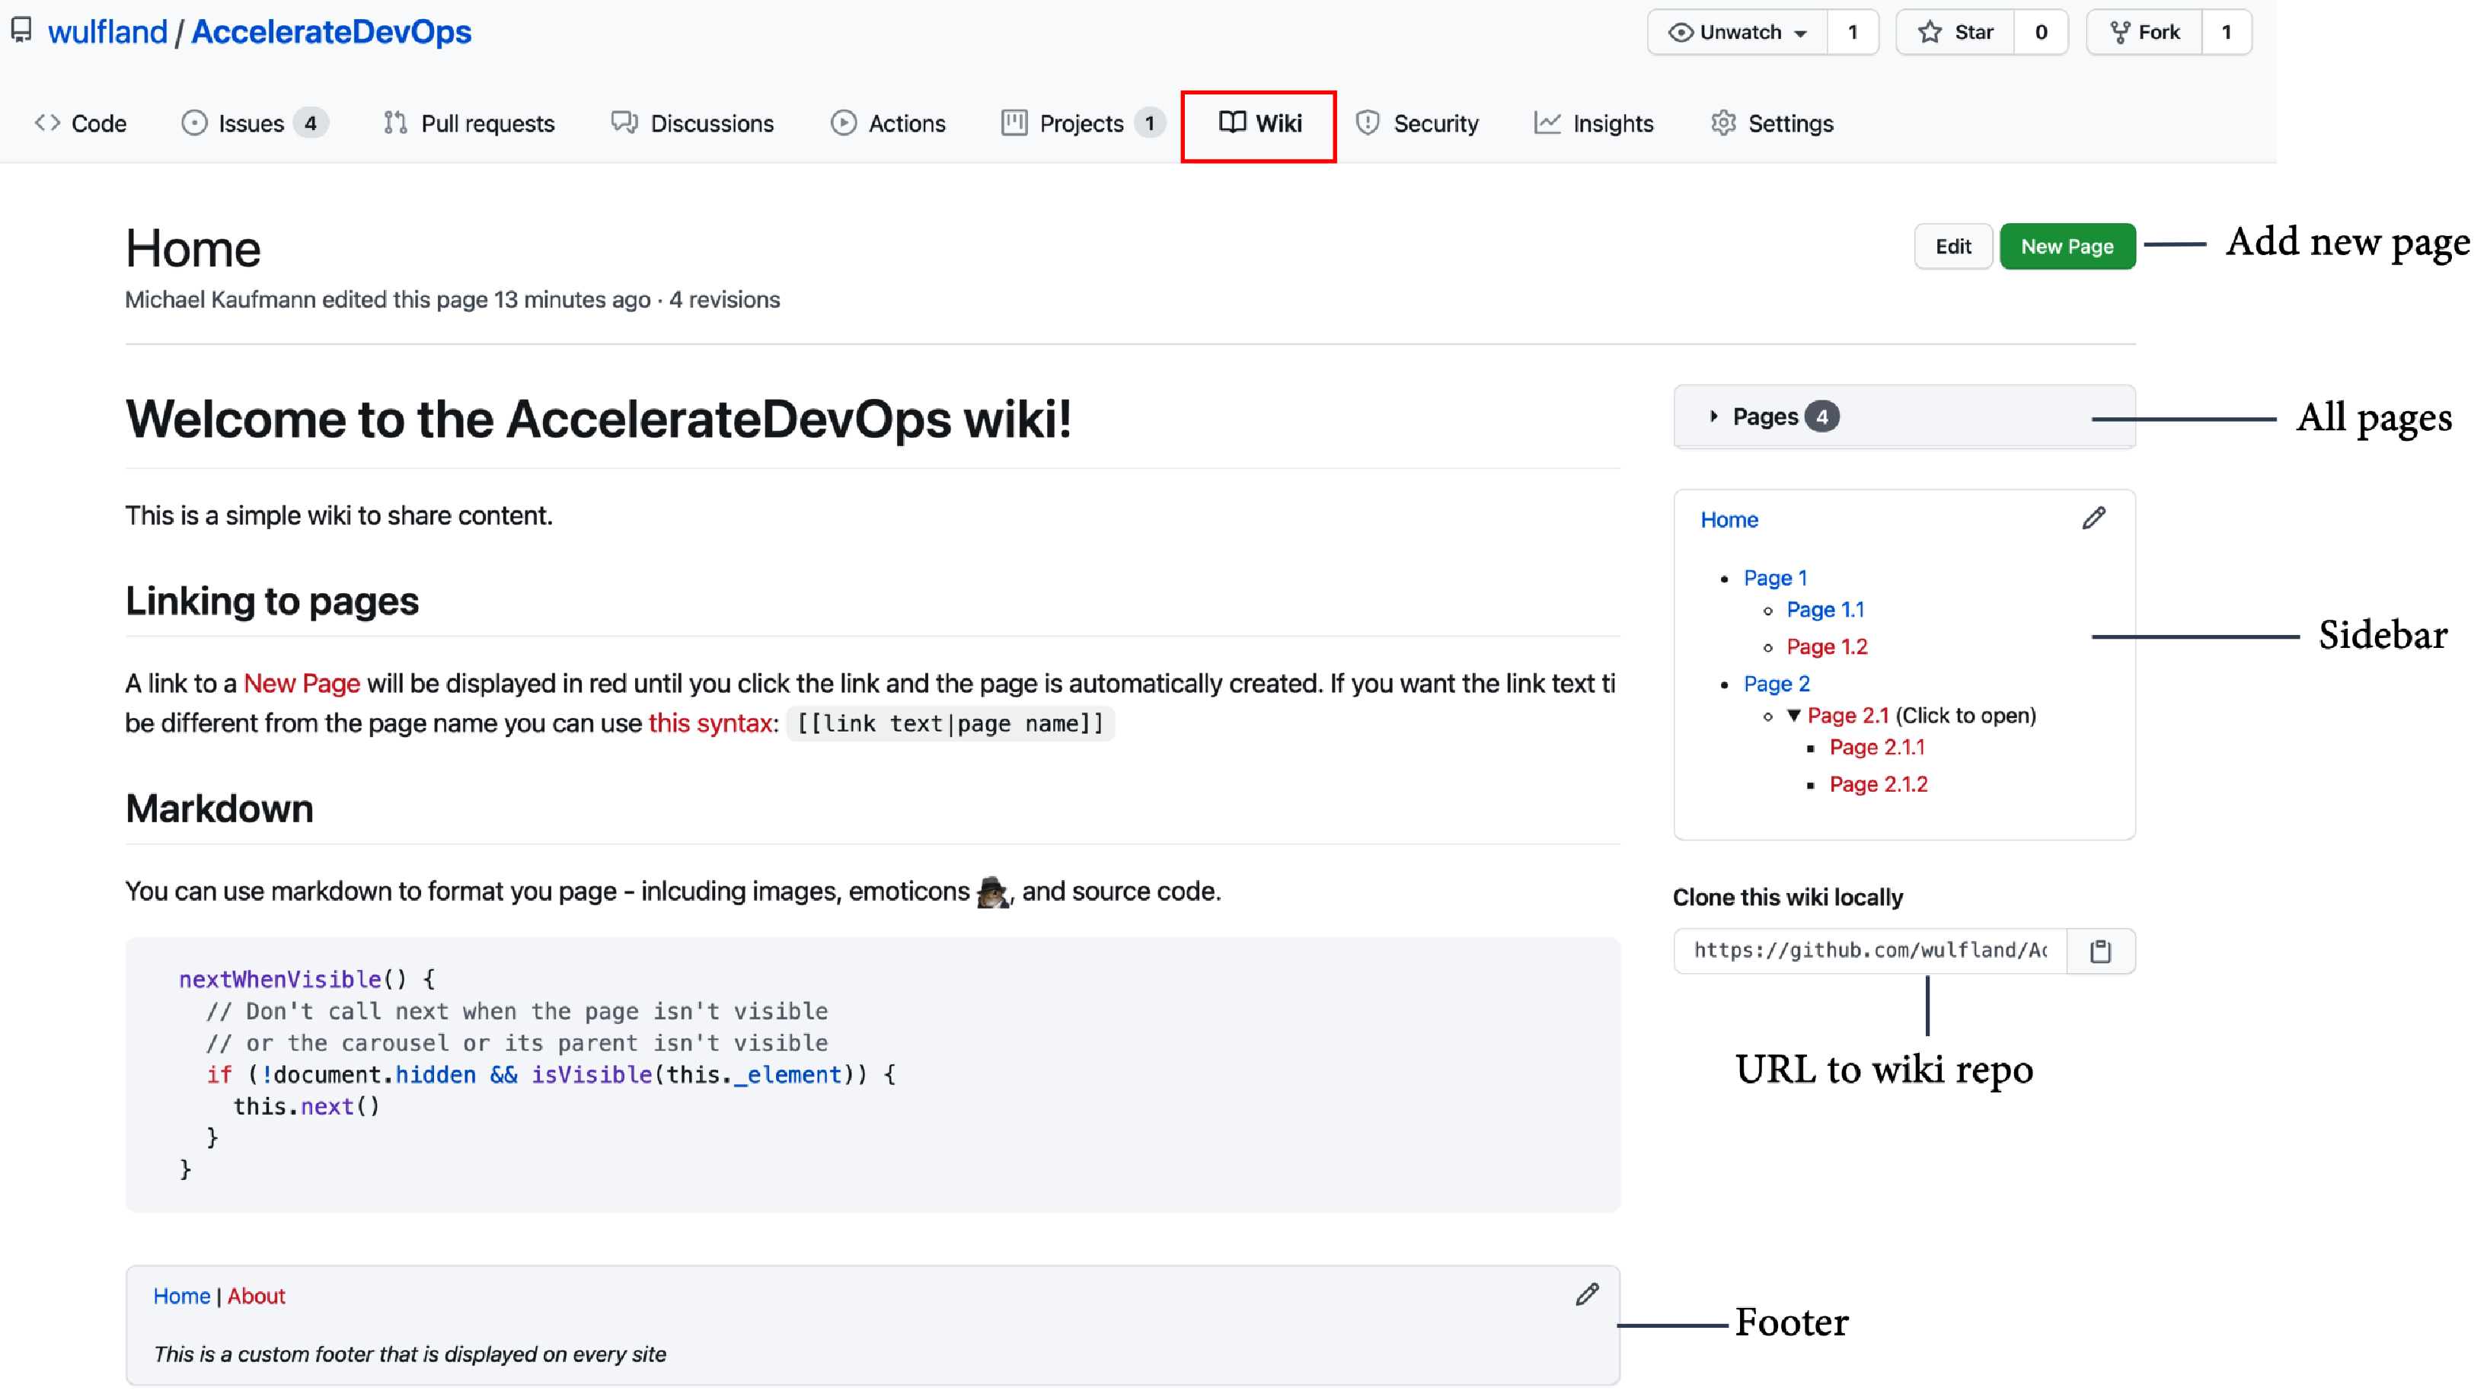Click the 'Linking to pages' heading

click(273, 601)
